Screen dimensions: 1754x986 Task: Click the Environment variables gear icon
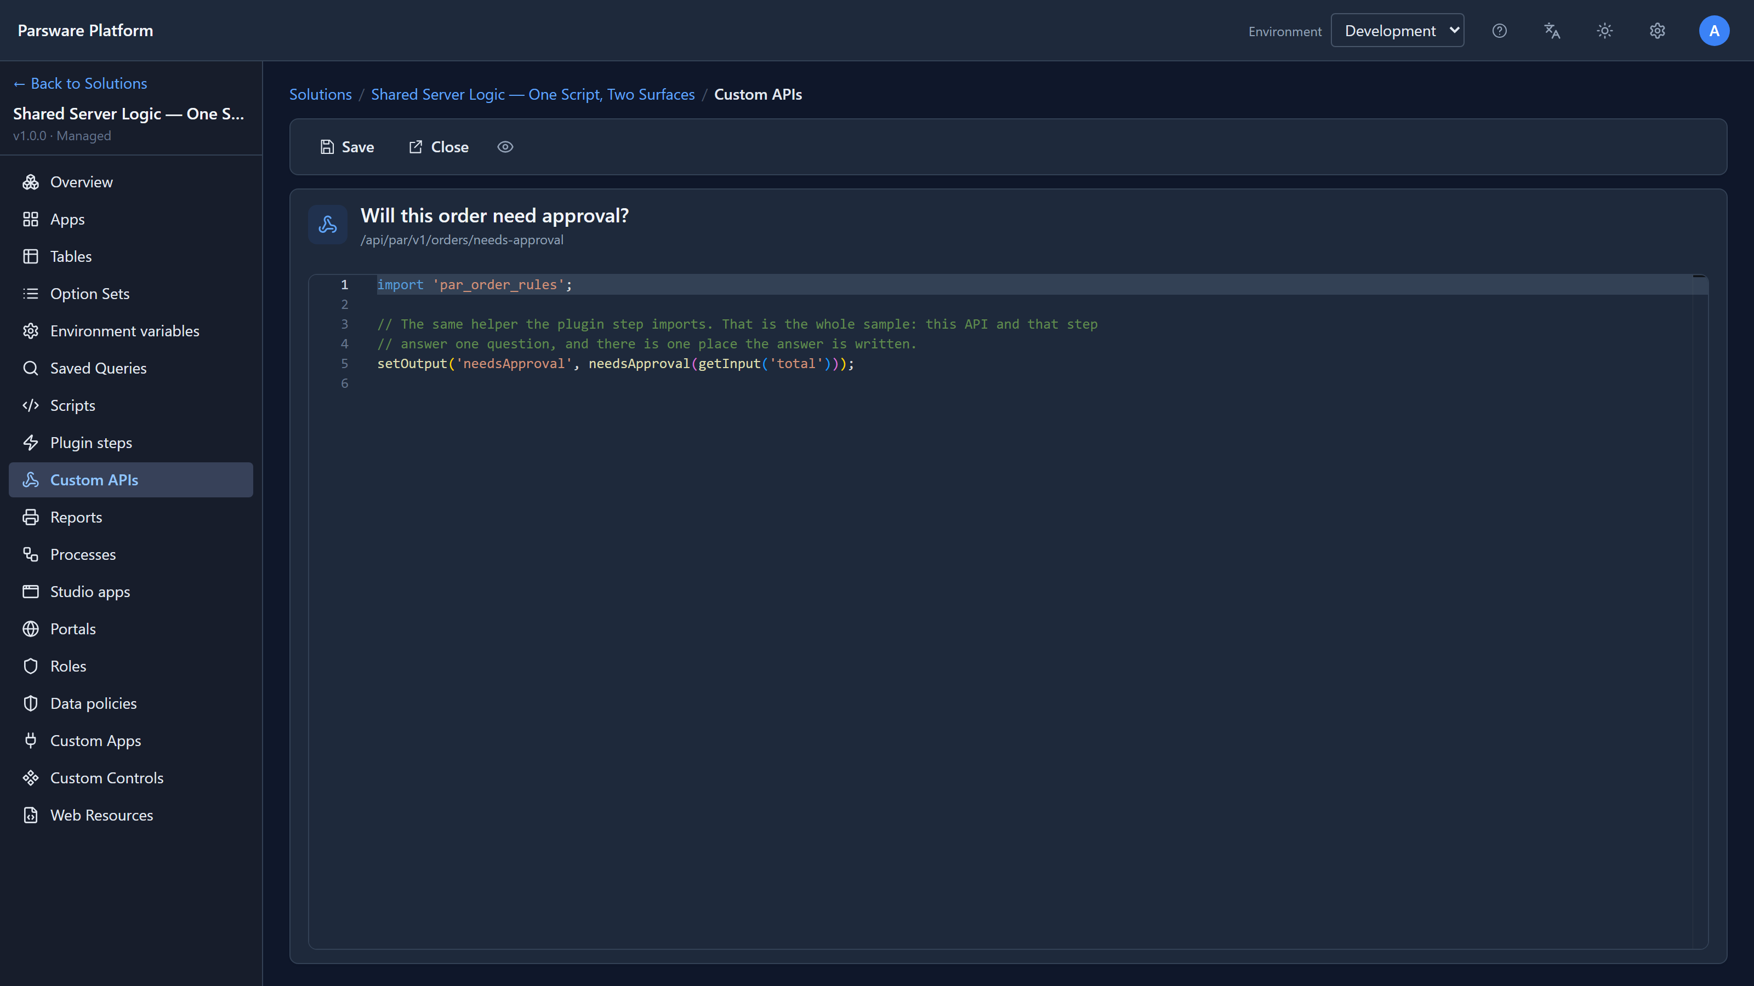click(x=31, y=331)
